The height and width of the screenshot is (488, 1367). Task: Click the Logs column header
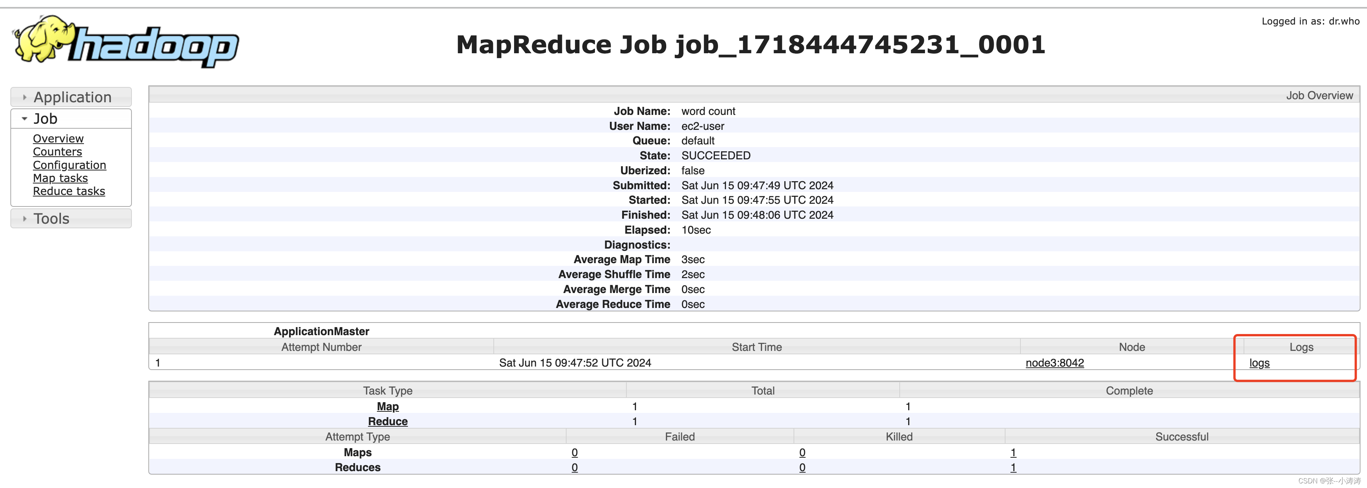[x=1301, y=347]
